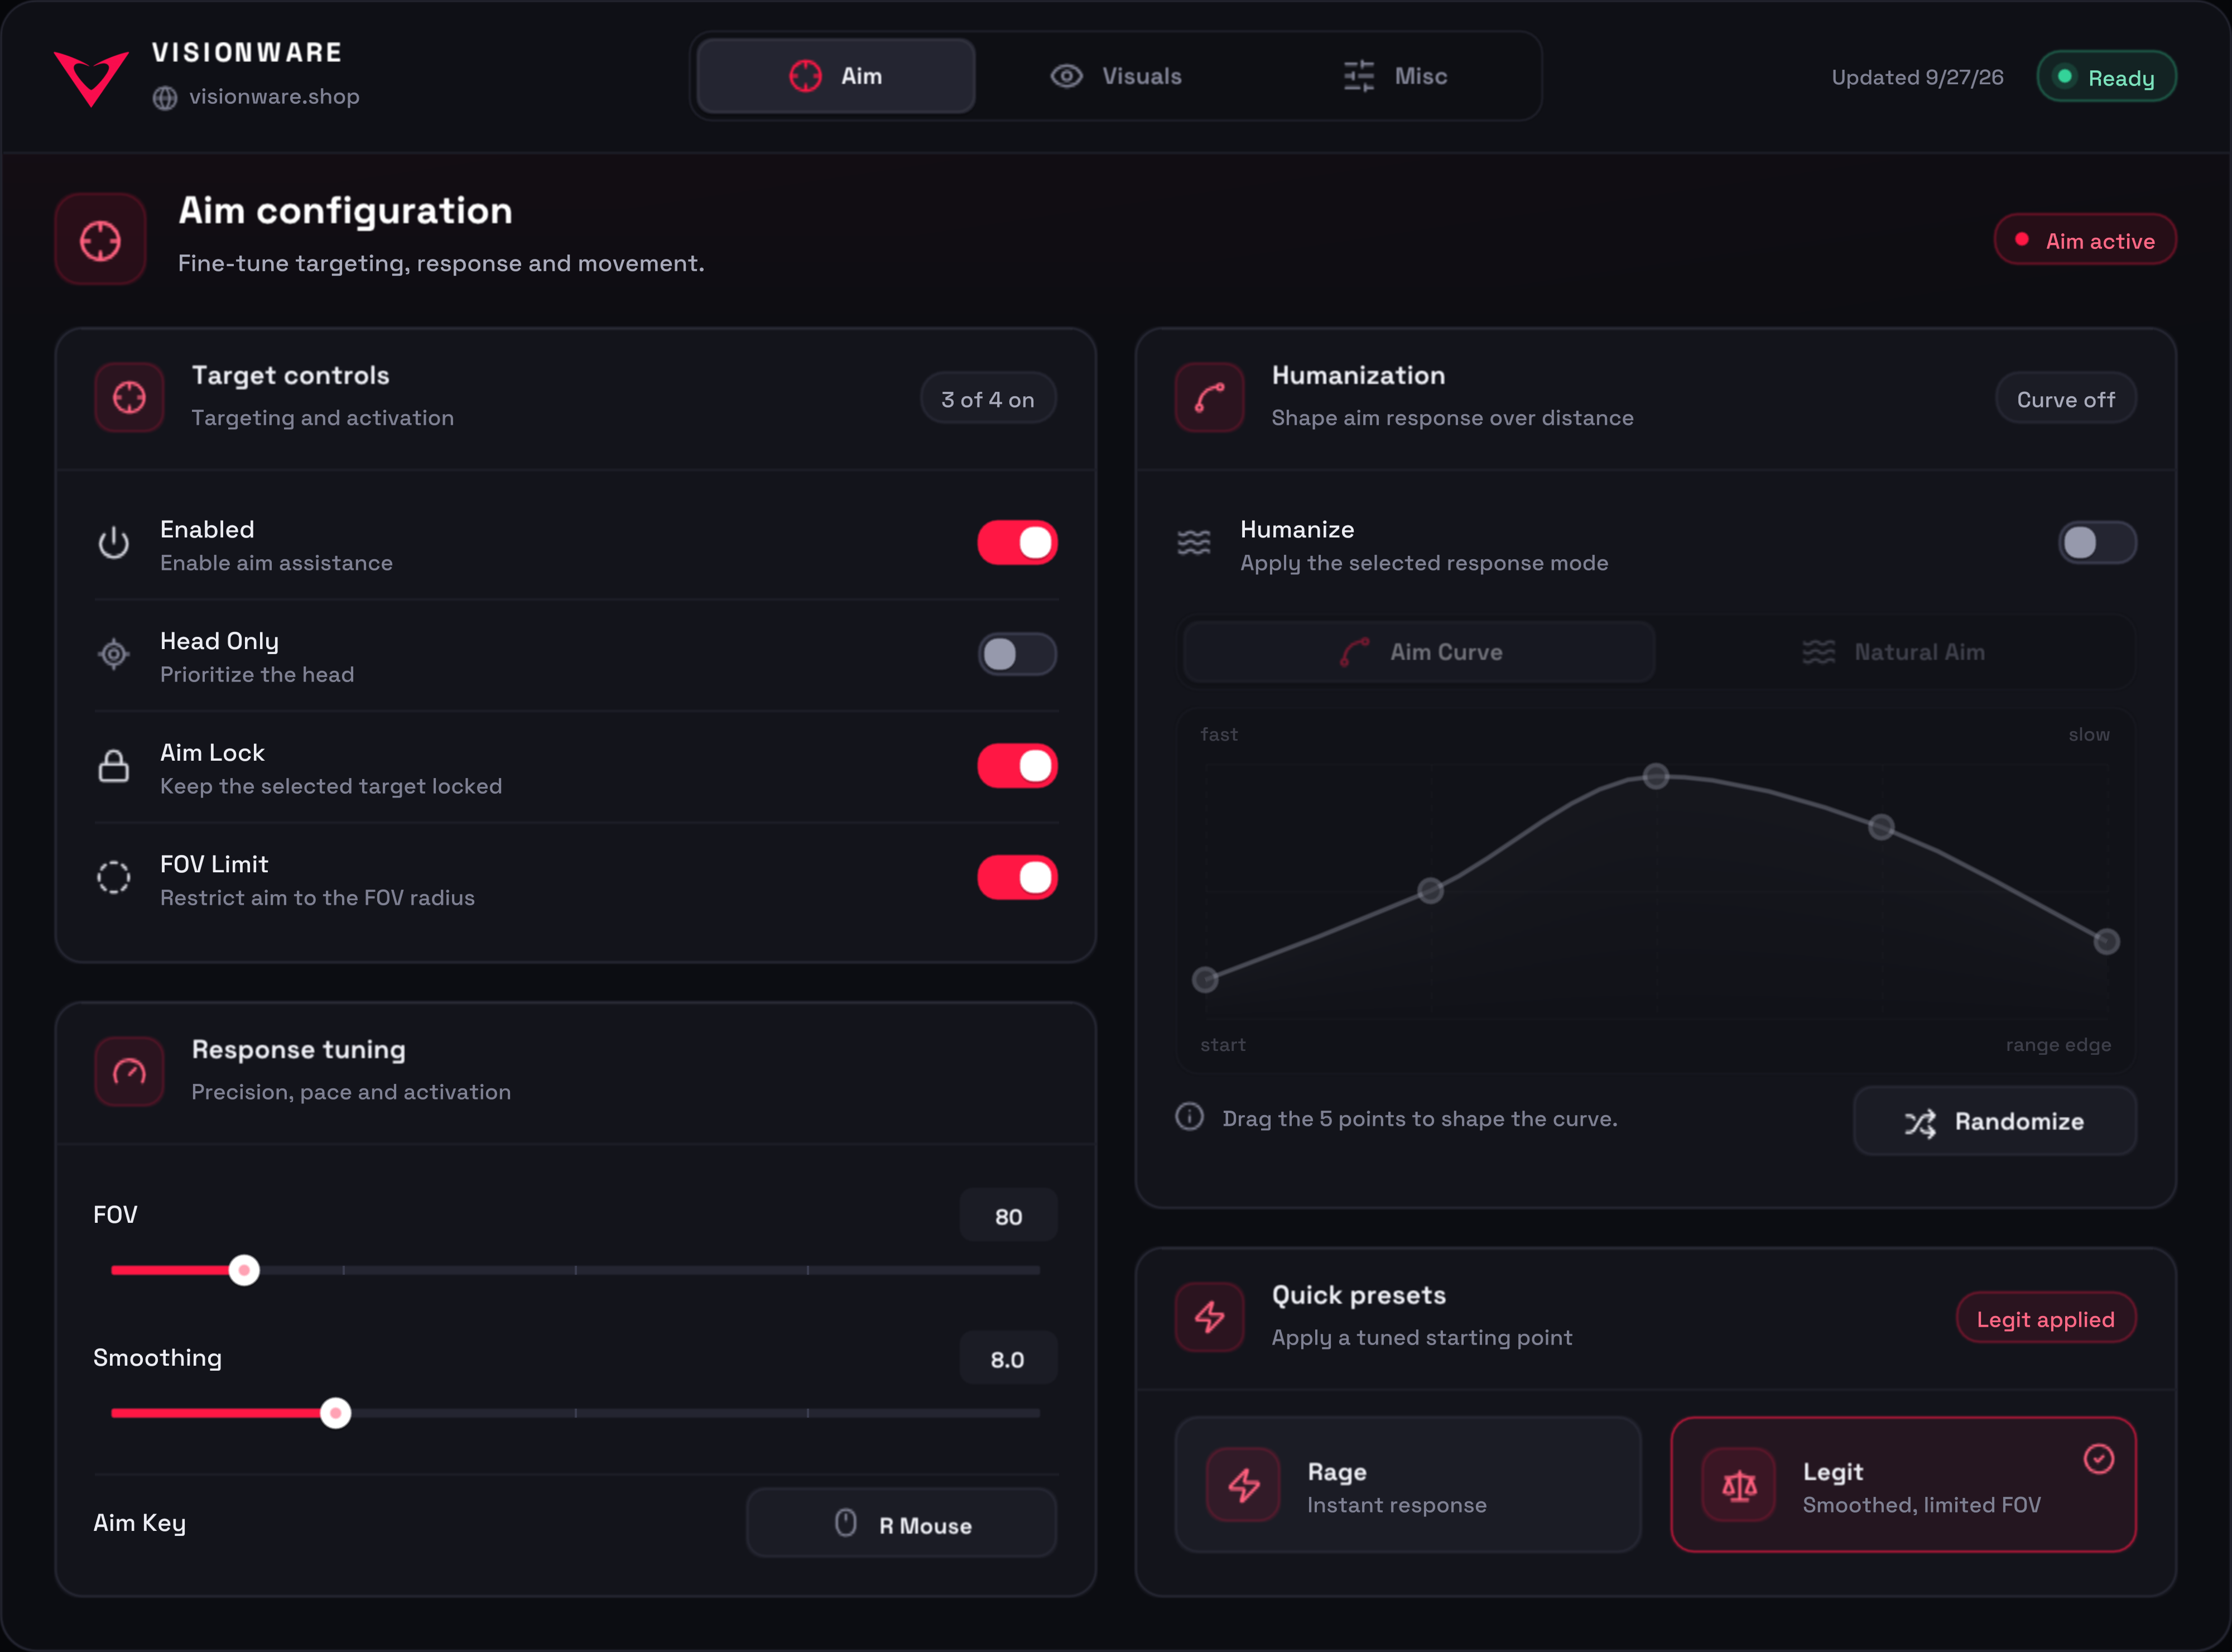2232x1652 pixels.
Task: Click the Smoothing slider handle
Action: tap(336, 1413)
